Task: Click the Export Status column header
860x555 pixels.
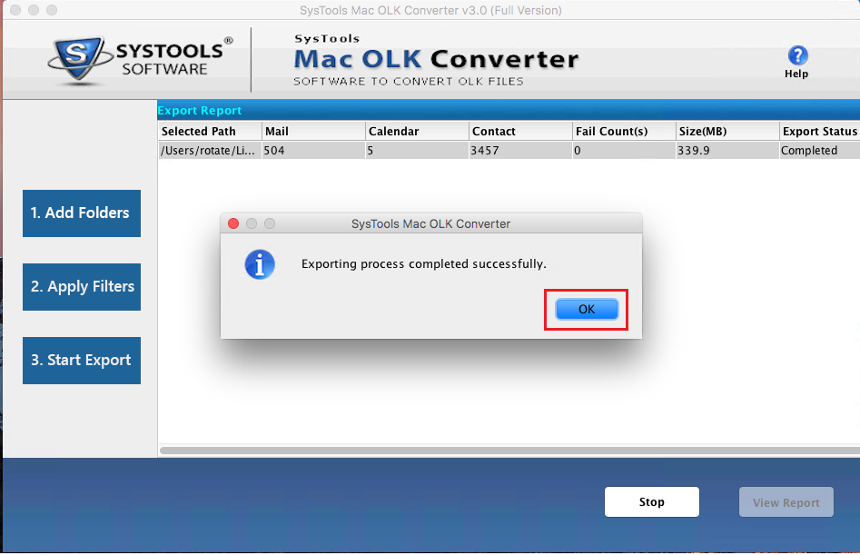Action: click(x=820, y=132)
